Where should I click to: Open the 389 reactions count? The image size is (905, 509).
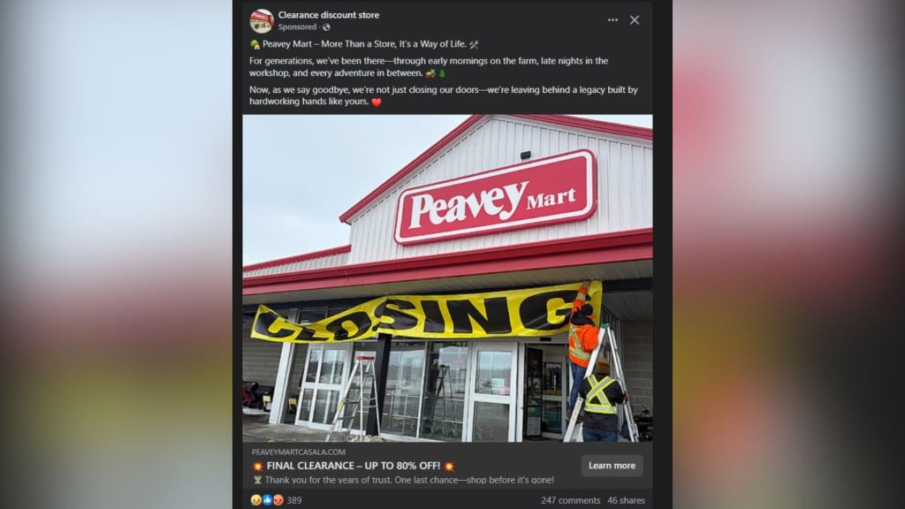pos(294,500)
